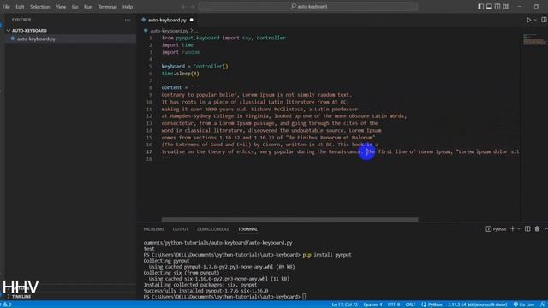The height and width of the screenshot is (308, 548).
Task: Open the File menu
Action: coord(6,7)
